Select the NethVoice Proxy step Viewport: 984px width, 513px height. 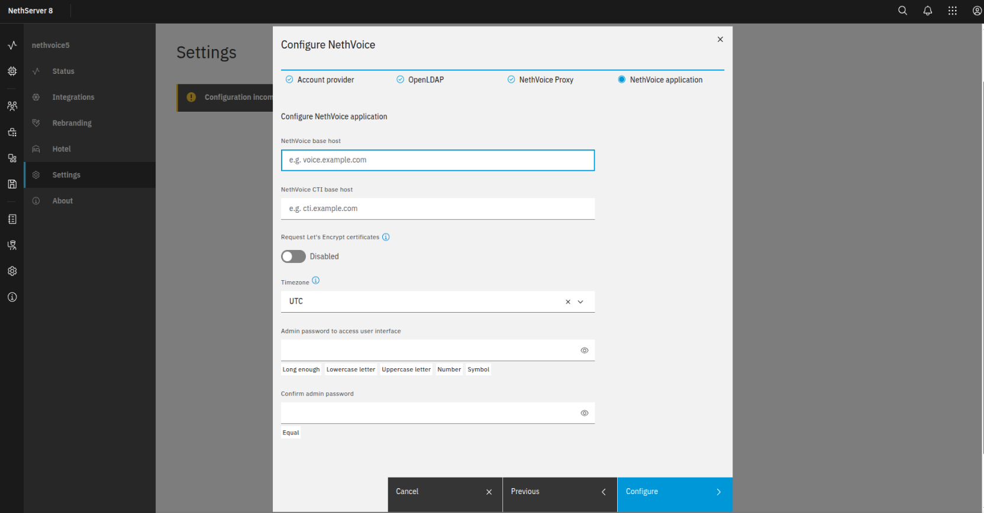(546, 80)
